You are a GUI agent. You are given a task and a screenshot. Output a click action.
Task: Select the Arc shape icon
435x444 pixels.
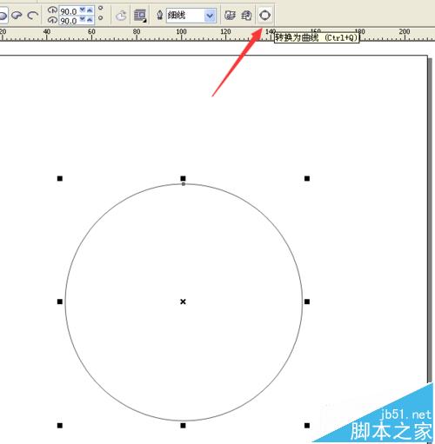coord(33,15)
